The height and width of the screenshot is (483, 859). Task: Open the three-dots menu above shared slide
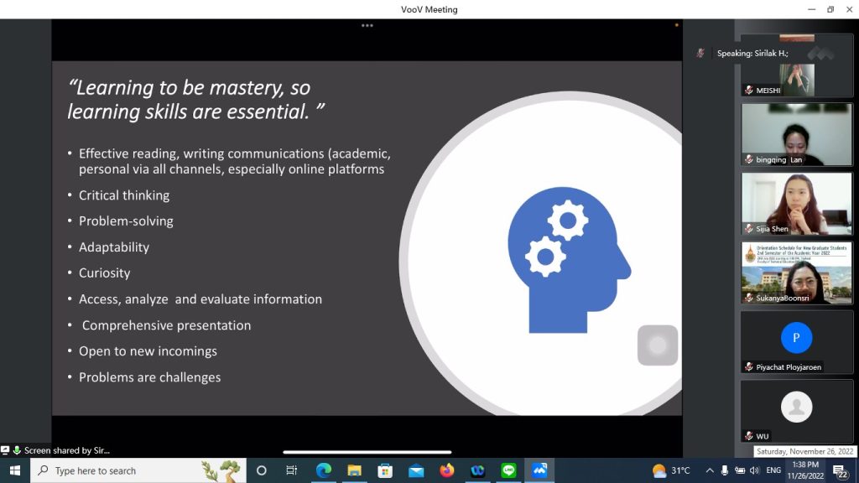click(367, 25)
